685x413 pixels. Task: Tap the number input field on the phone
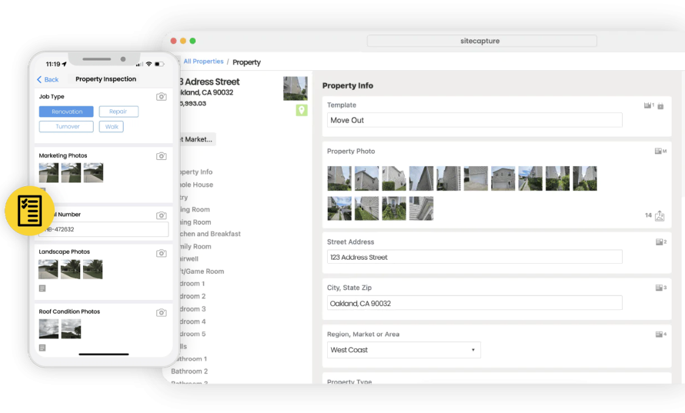tap(104, 230)
